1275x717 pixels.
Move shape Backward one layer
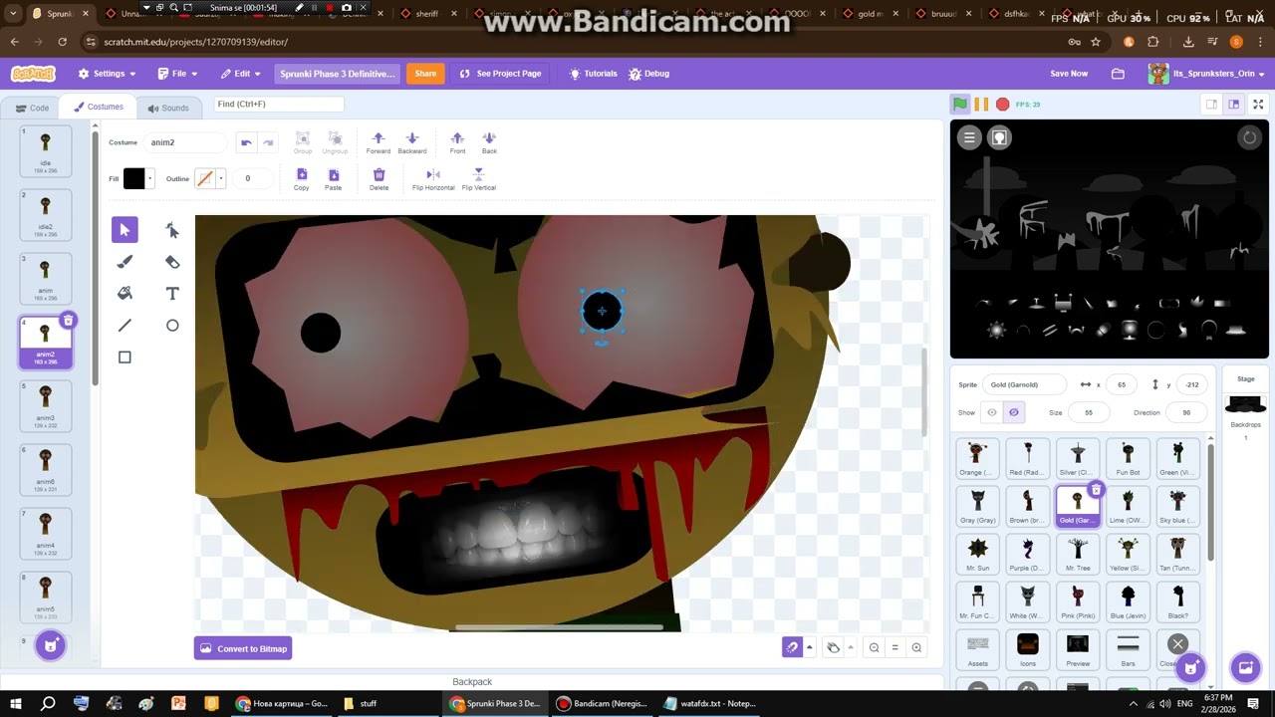(412, 142)
